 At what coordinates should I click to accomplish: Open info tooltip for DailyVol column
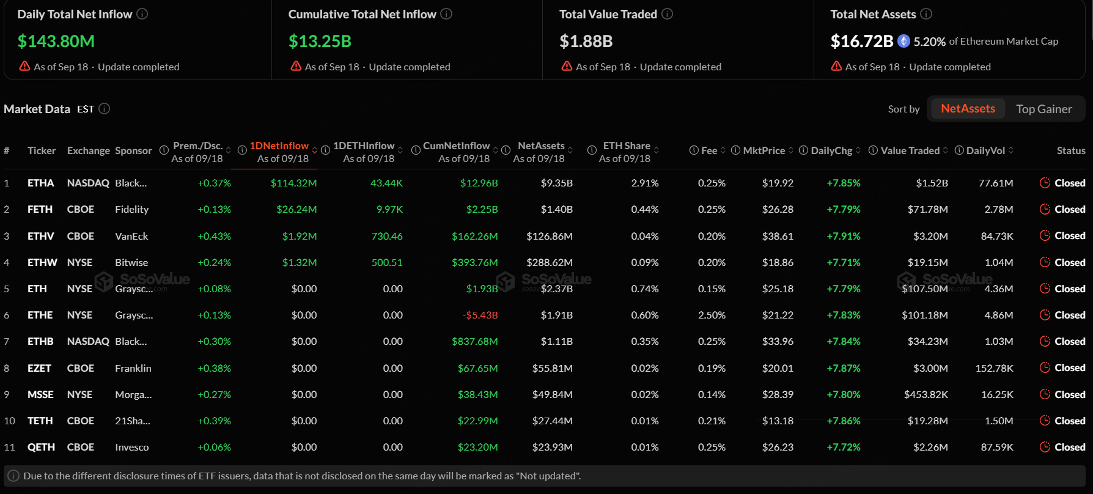point(960,150)
